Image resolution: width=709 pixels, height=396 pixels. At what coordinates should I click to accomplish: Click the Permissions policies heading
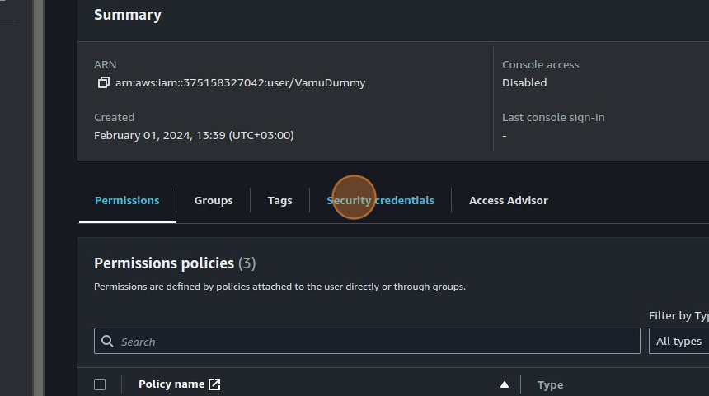pos(164,263)
